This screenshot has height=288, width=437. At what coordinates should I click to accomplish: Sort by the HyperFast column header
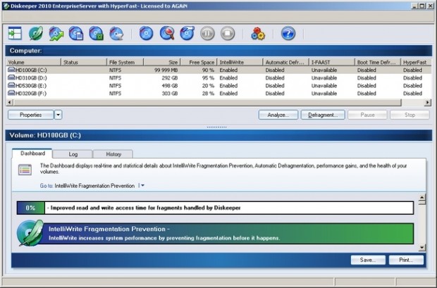pos(416,62)
